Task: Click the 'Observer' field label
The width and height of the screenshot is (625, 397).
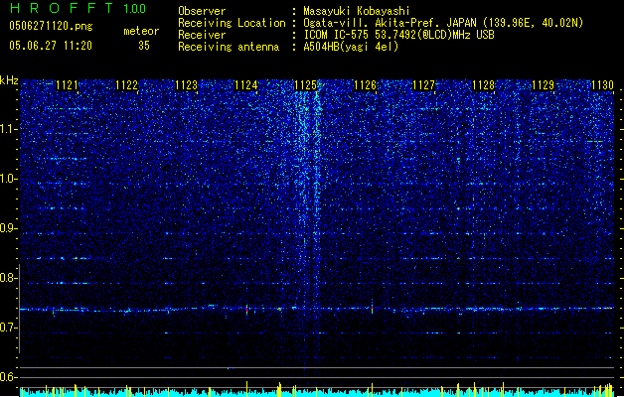Action: pyautogui.click(x=202, y=11)
